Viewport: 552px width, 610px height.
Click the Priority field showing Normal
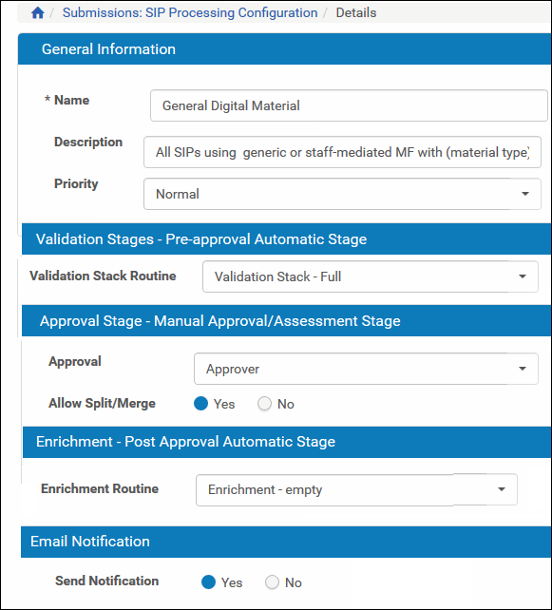tap(342, 194)
